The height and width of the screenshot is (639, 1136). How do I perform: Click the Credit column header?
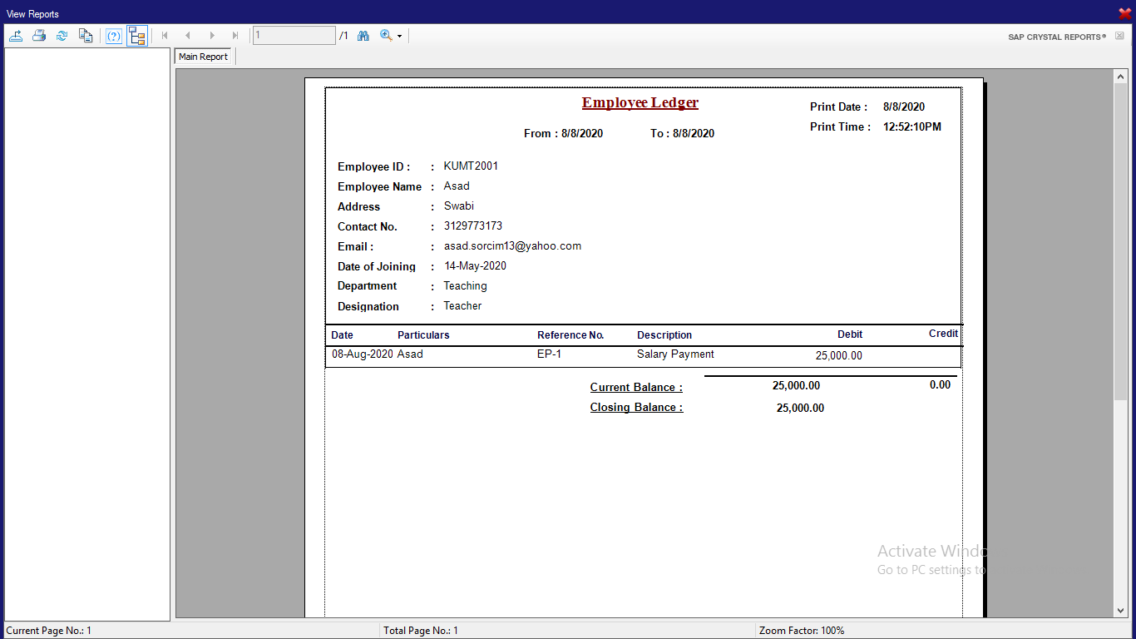(943, 334)
